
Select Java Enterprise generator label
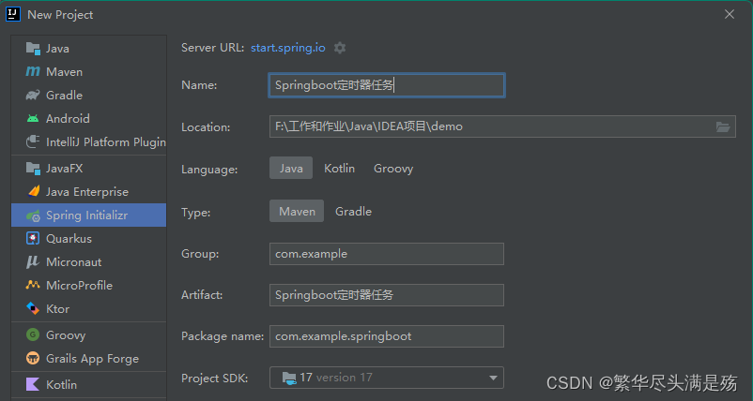(87, 192)
